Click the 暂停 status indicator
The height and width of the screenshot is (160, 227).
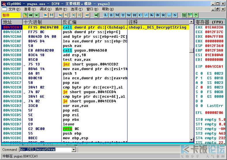pyautogui.click(x=11, y=15)
